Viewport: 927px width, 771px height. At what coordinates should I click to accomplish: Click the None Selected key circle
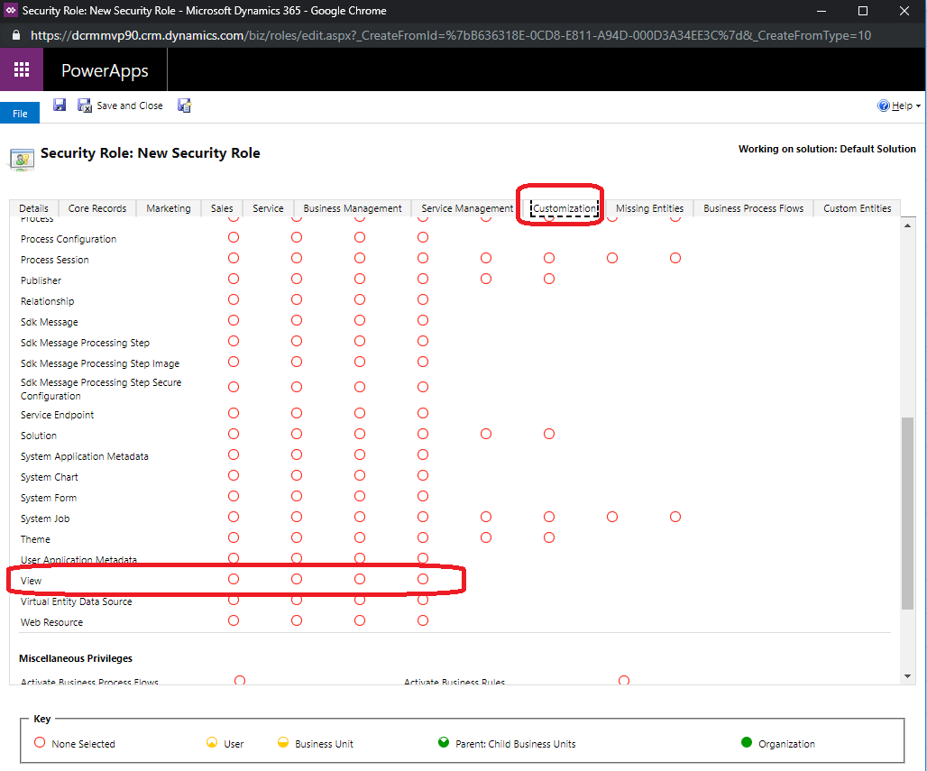coord(40,742)
